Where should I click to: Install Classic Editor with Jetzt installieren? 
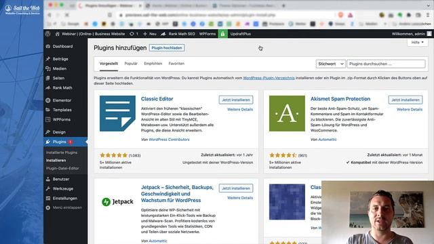[x=236, y=100]
